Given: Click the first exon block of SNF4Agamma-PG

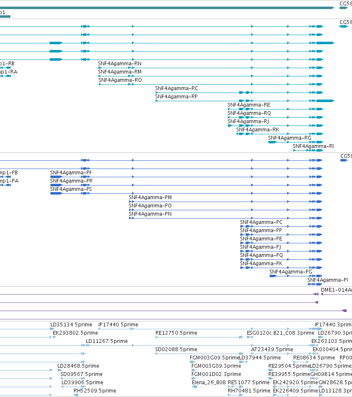Looking at the screenshot, I should tap(273, 276).
